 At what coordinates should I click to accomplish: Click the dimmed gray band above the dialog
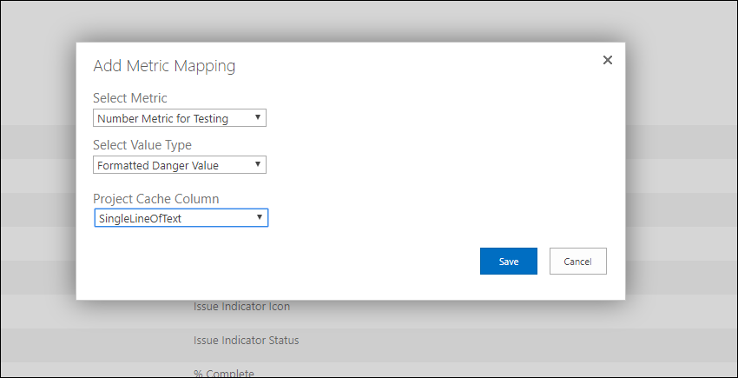369,21
